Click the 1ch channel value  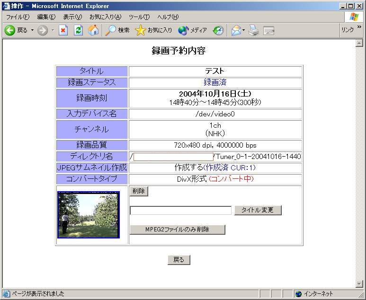(x=215, y=125)
